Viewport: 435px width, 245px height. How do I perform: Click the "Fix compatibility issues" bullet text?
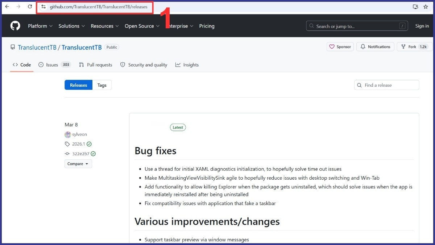(x=210, y=203)
